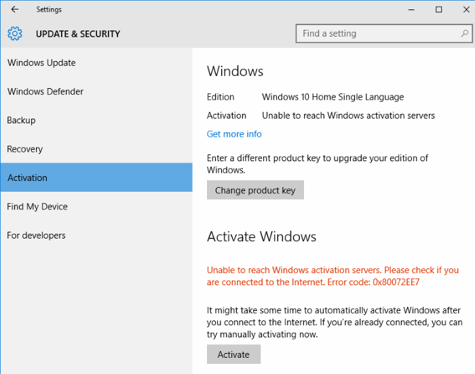The height and width of the screenshot is (374, 475).
Task: Click the Edition label
Action: (221, 97)
